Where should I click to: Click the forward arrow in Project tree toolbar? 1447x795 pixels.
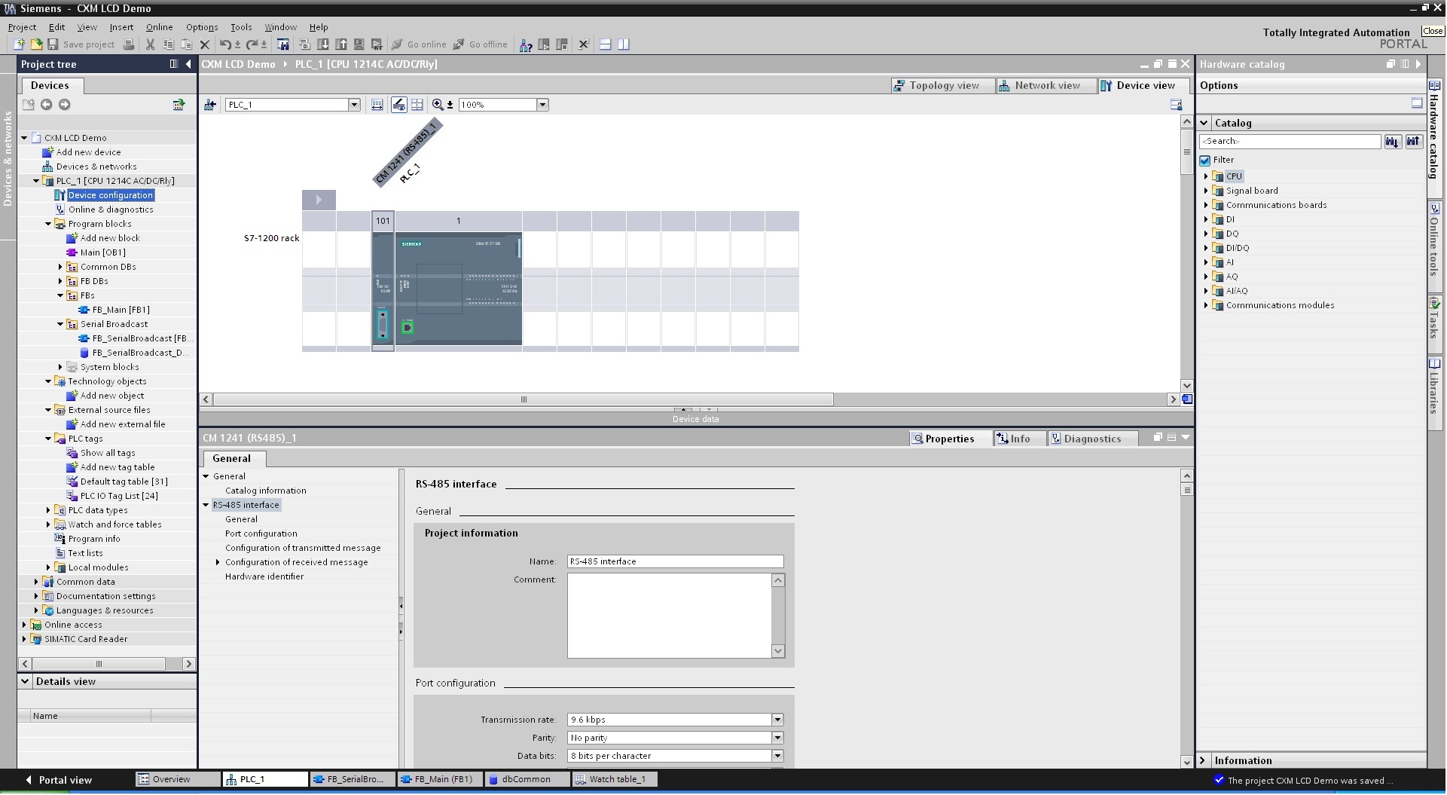click(x=65, y=105)
